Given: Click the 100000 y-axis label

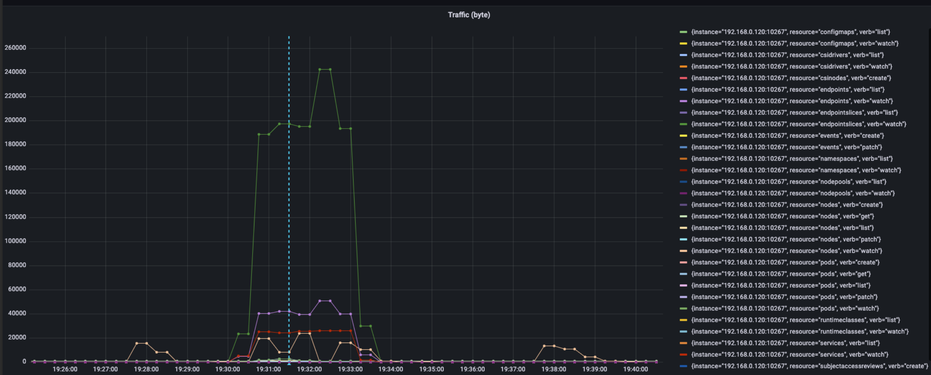Looking at the screenshot, I should [15, 241].
